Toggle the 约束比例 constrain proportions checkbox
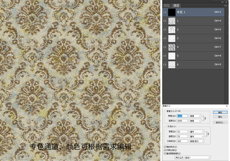Screen dimensions: 230x161 click(165, 150)
